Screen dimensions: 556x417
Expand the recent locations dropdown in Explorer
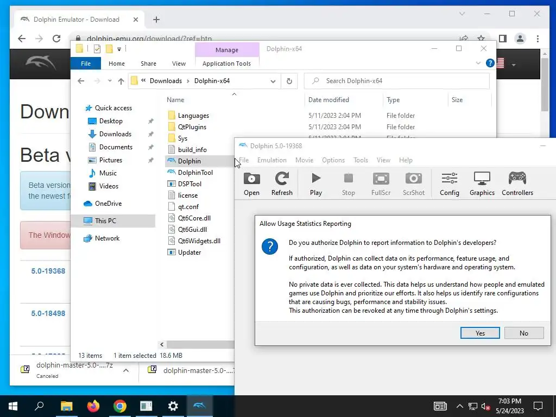(110, 81)
